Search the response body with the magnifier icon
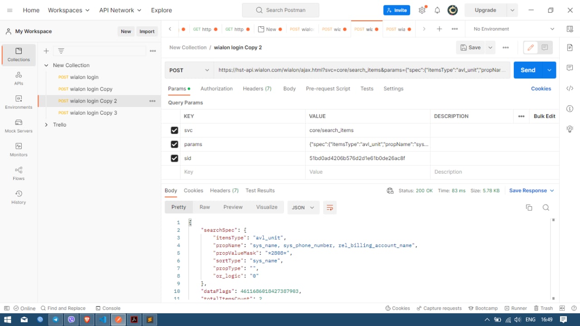Viewport: 580px width, 326px height. click(x=546, y=208)
